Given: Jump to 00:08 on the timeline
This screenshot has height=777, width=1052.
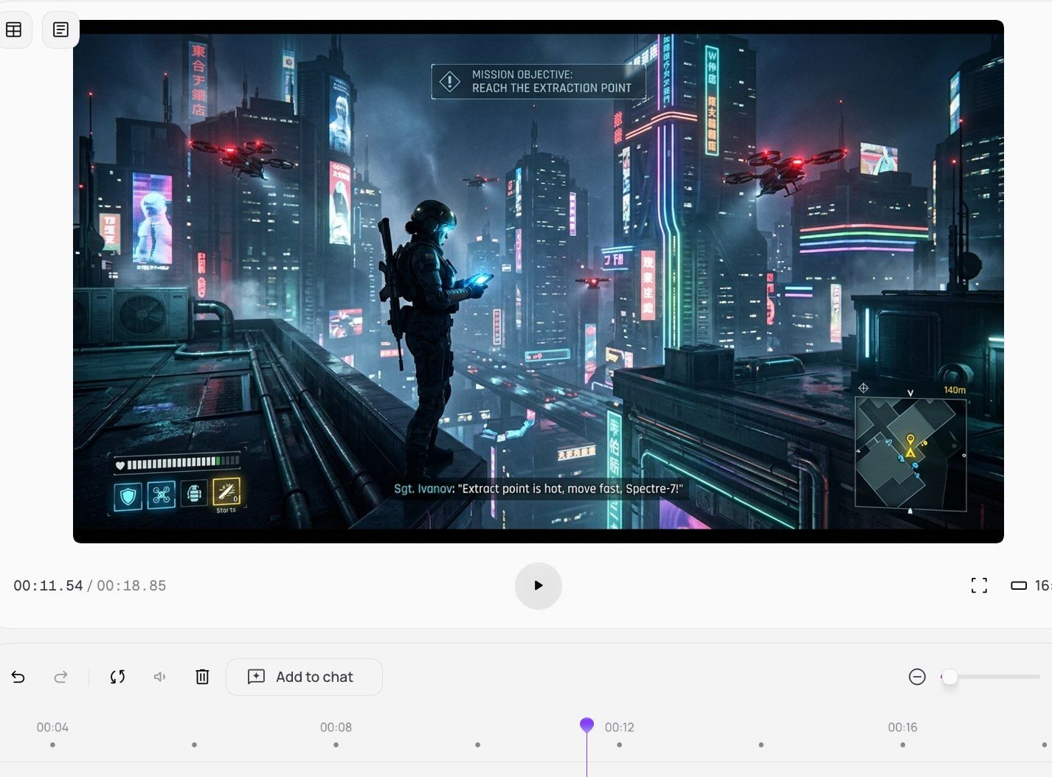Looking at the screenshot, I should coord(336,728).
